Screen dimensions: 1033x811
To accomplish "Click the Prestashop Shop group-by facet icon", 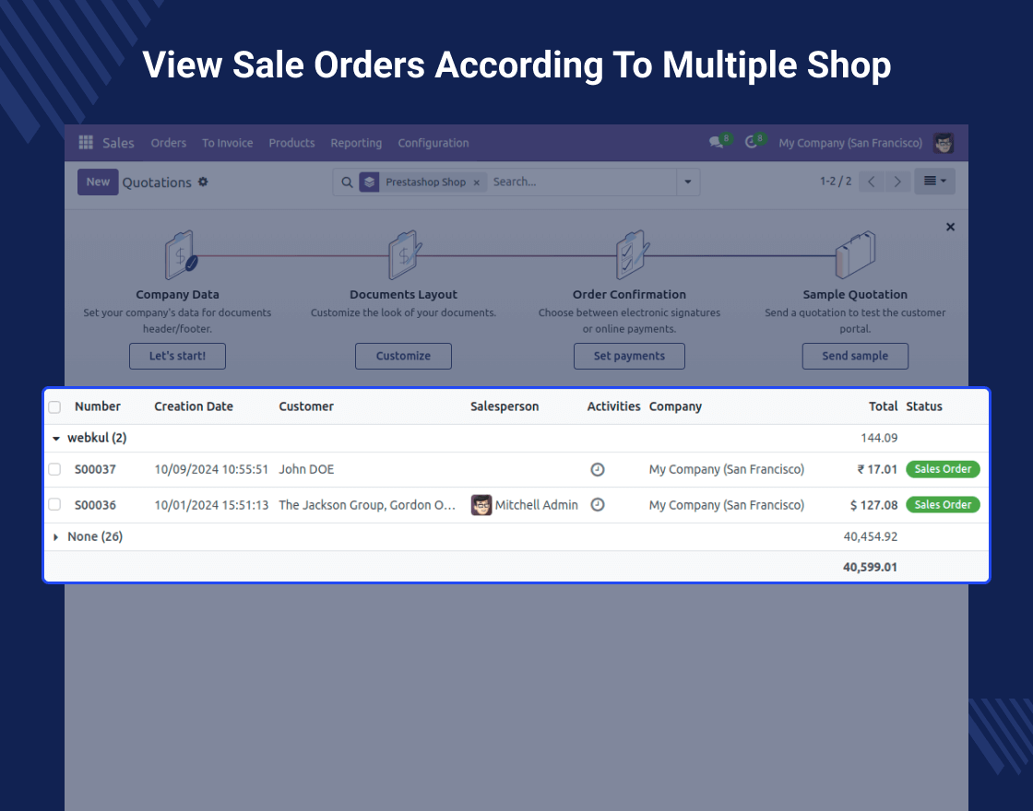I will click(x=369, y=182).
